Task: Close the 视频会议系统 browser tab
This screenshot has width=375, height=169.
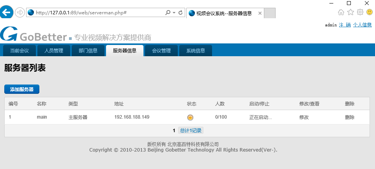Action: [260, 13]
